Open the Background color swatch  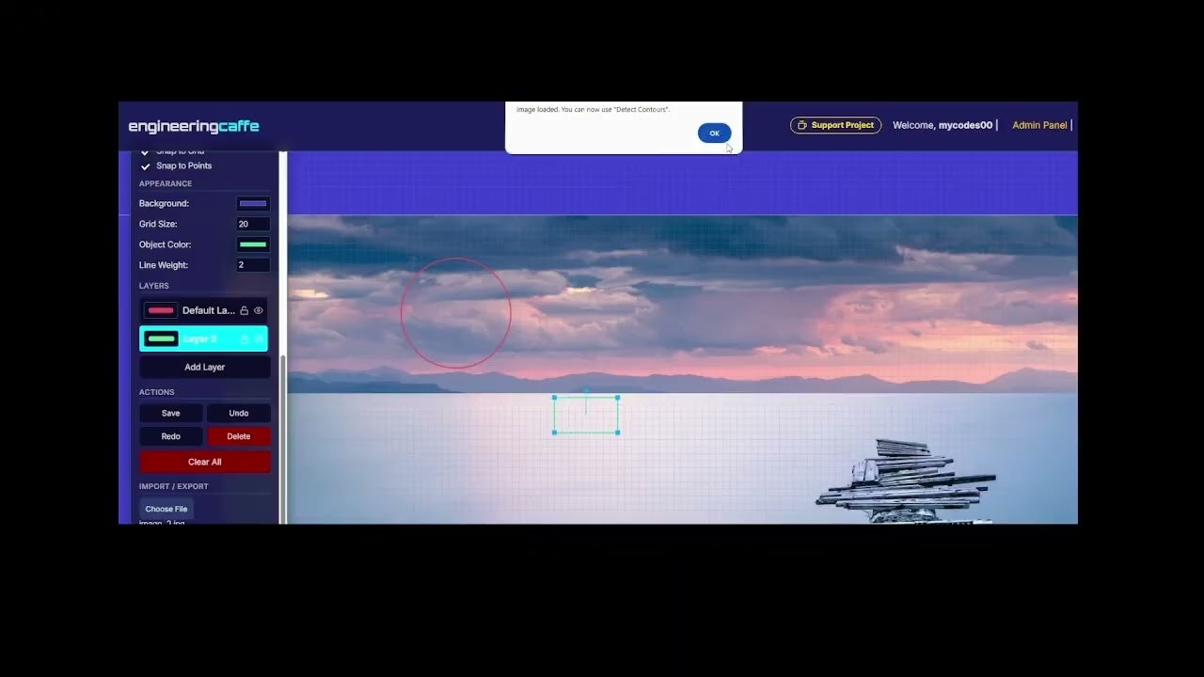[x=253, y=203]
